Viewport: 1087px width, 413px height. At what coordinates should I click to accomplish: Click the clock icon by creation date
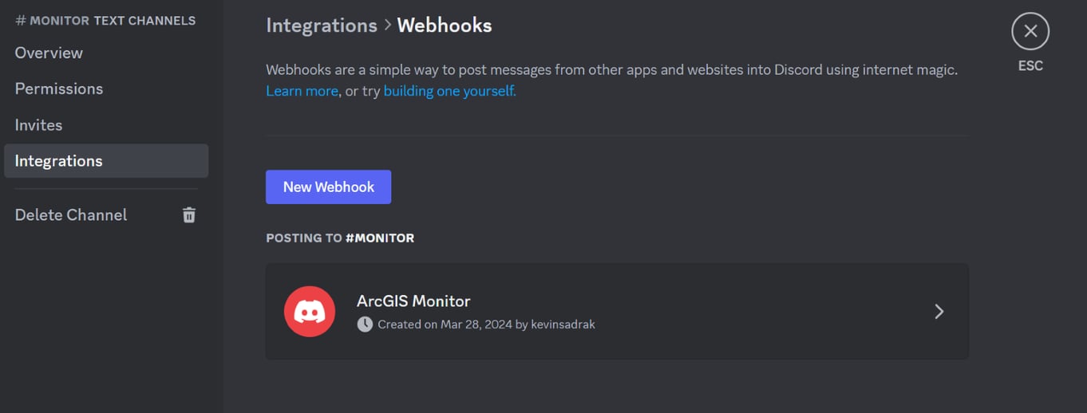[x=365, y=324]
